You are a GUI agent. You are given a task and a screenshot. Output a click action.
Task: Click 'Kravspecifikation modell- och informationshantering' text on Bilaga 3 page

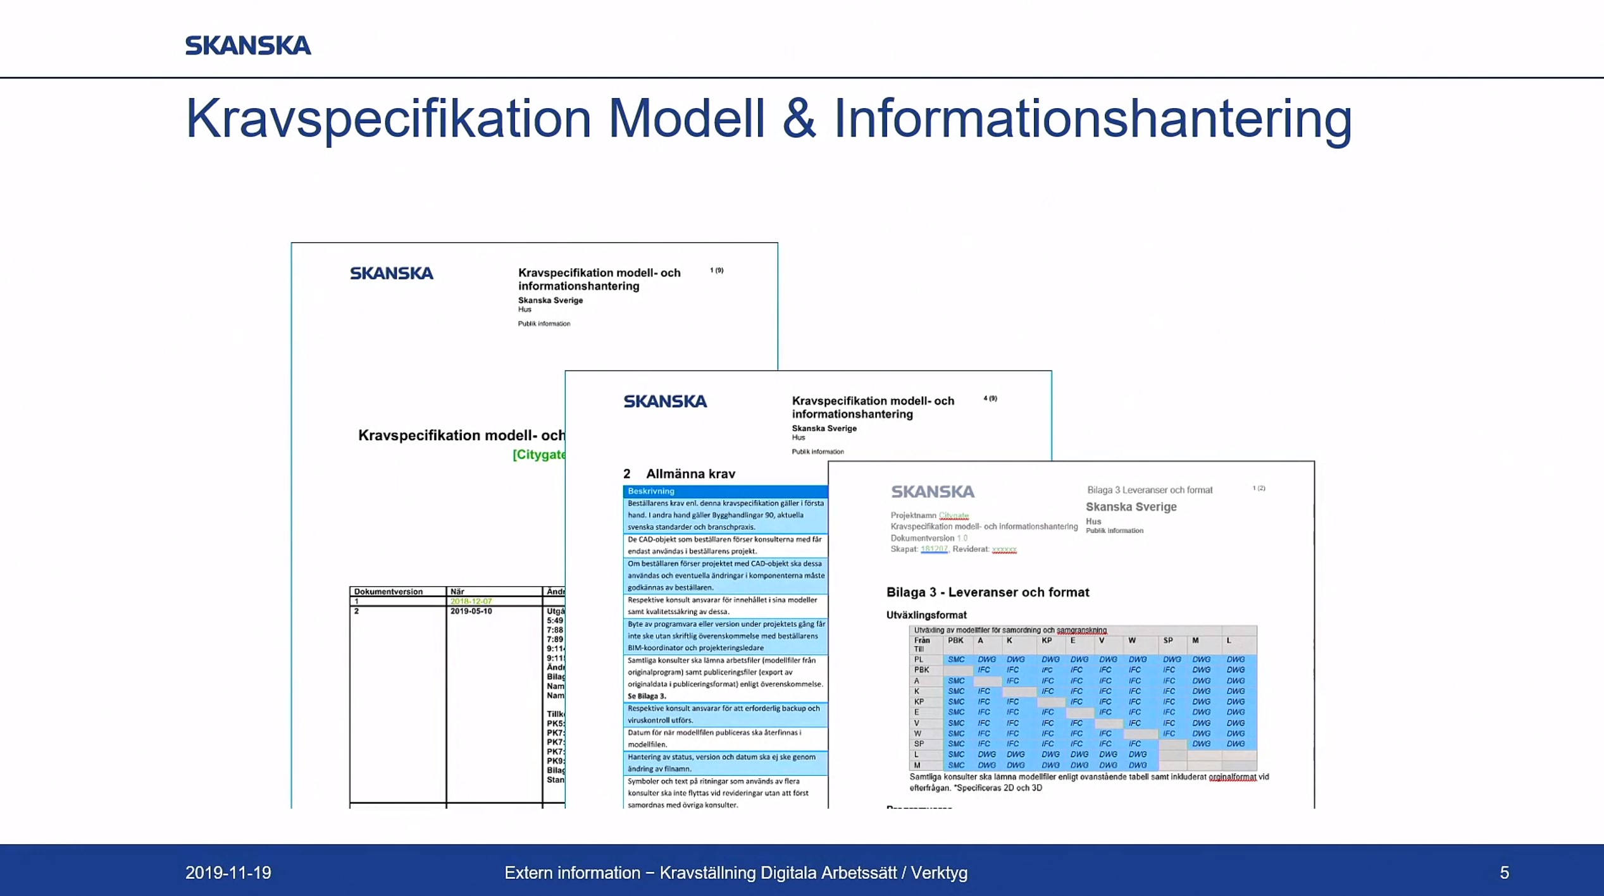984,527
